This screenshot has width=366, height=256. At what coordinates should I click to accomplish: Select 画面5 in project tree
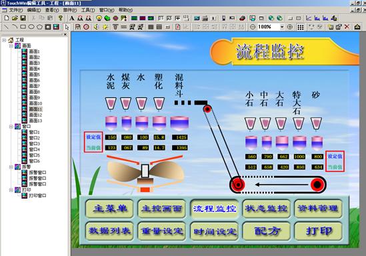[34, 75]
